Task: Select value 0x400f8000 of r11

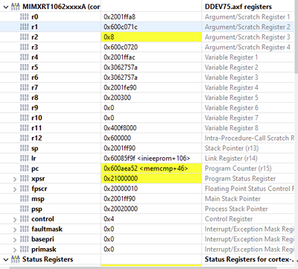Action: click(x=120, y=128)
